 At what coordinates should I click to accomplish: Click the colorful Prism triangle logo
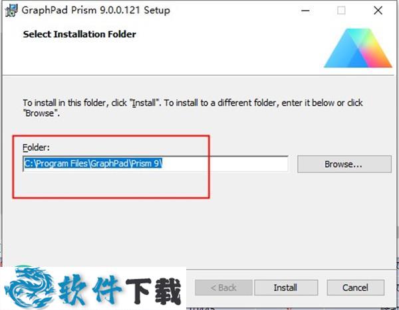pyautogui.click(x=358, y=48)
